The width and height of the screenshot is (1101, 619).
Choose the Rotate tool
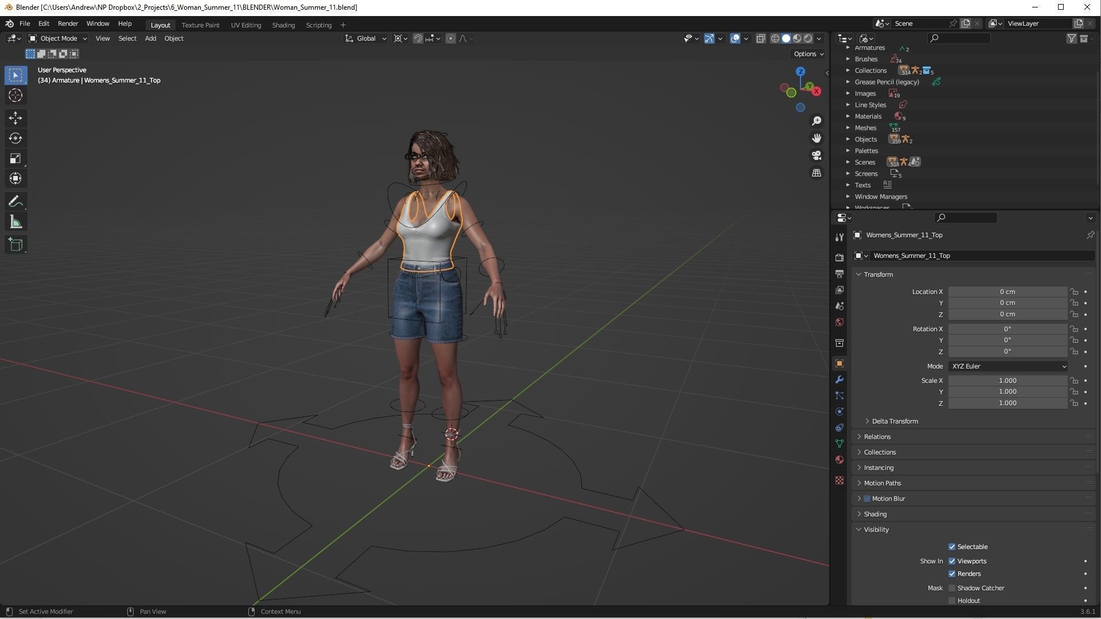pos(15,138)
